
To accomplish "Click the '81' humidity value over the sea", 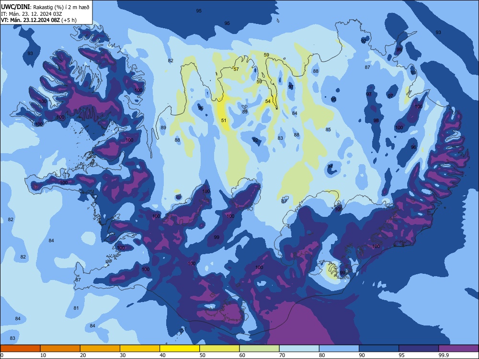I will click(76, 308).
